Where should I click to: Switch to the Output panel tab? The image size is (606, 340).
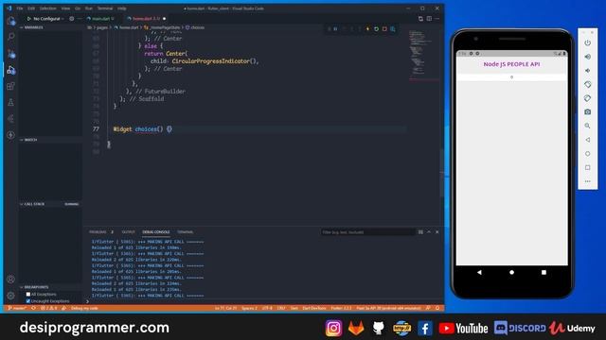pos(128,232)
